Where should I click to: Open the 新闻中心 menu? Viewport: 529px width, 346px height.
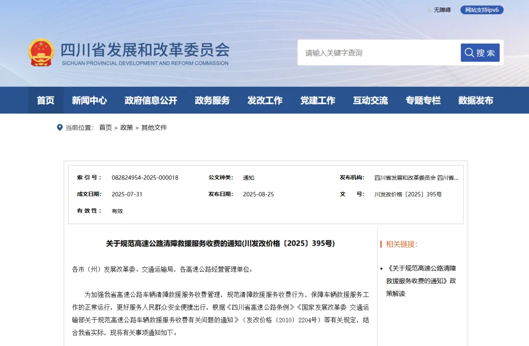(x=89, y=100)
